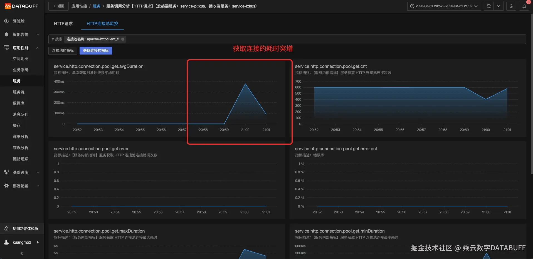Select 获取连接的指标 toggle button
The image size is (533, 259).
click(x=96, y=50)
